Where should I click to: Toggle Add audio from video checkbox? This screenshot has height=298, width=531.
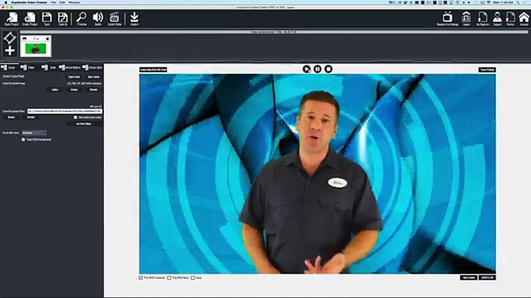76,117
